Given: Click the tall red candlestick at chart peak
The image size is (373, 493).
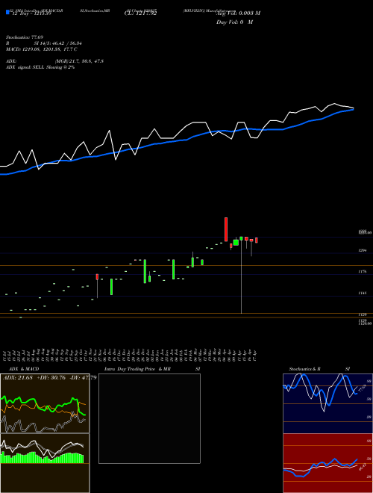Looking at the screenshot, I should pyautogui.click(x=226, y=229).
